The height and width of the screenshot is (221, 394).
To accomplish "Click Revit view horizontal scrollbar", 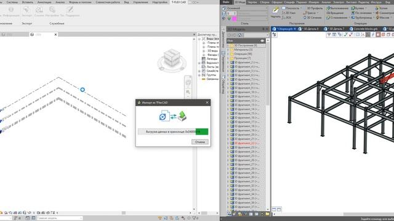I will pos(123,213).
